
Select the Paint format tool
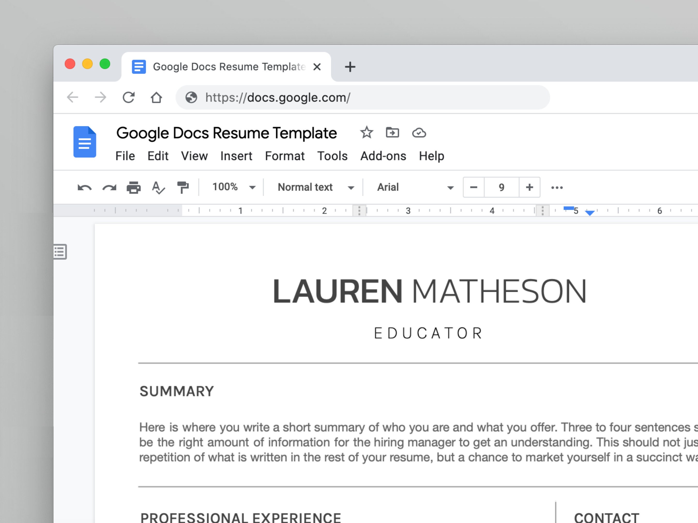(183, 187)
